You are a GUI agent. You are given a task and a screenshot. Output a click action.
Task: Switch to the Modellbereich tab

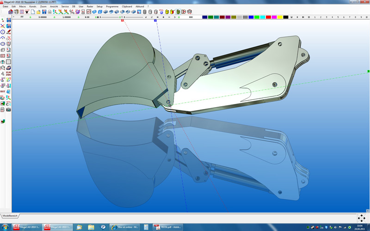(x=10, y=216)
